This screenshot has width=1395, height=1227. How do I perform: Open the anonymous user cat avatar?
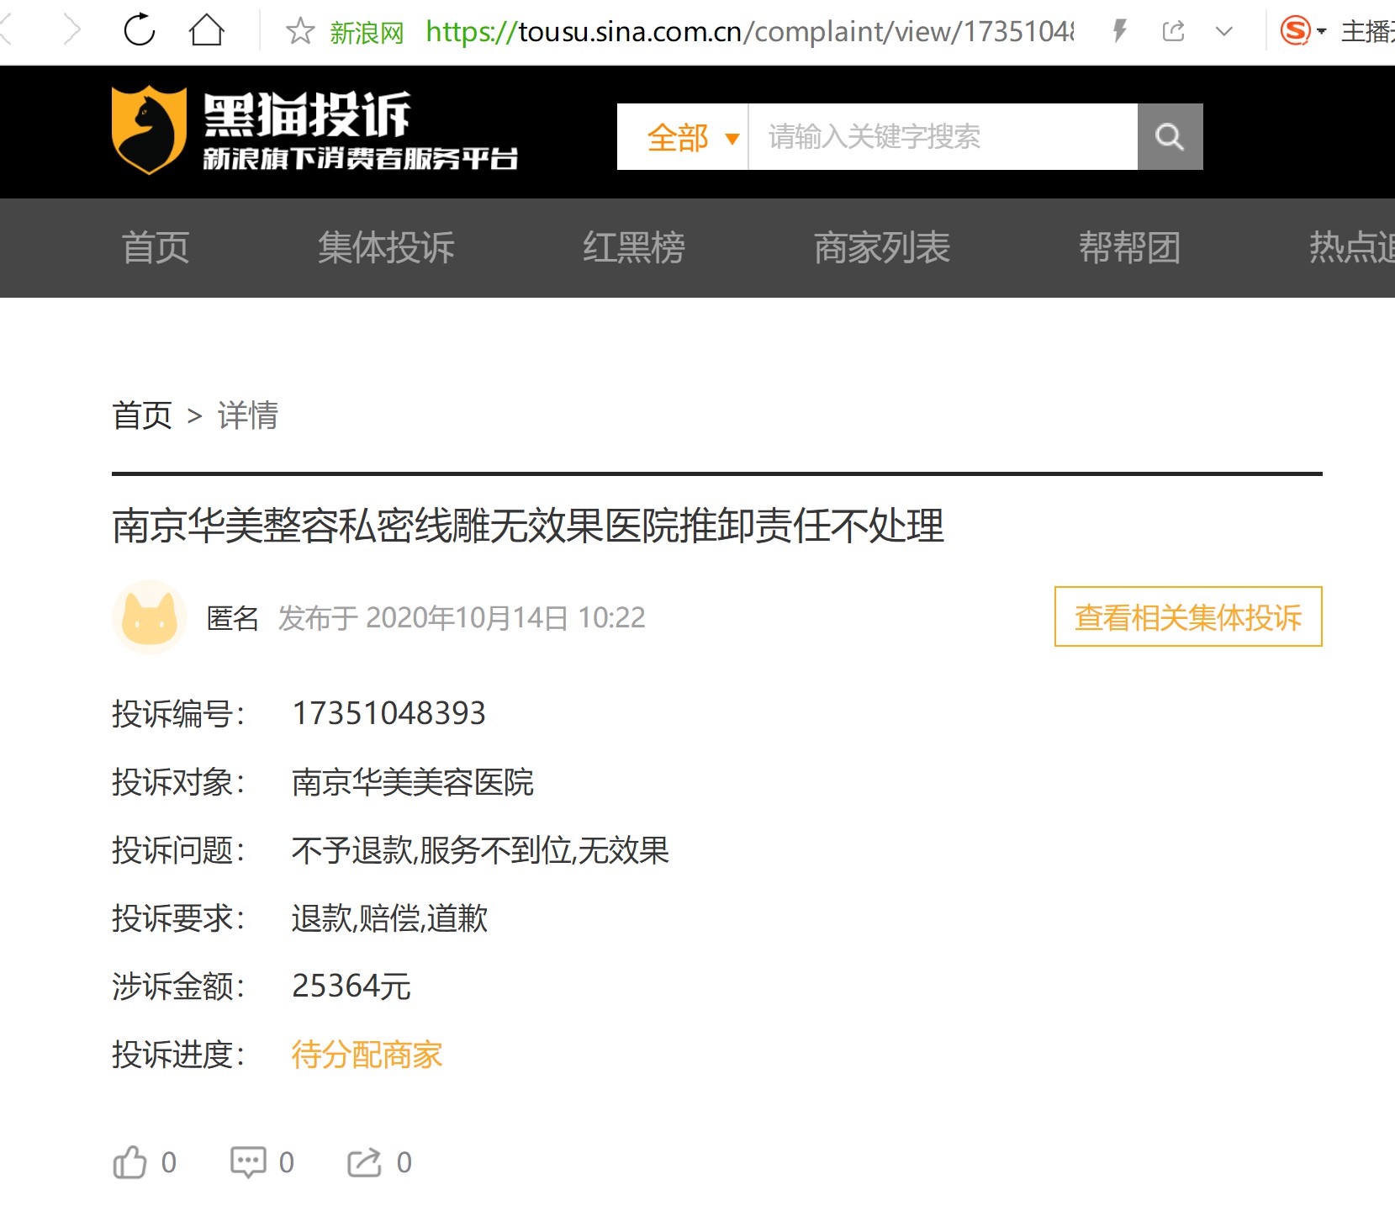click(150, 617)
